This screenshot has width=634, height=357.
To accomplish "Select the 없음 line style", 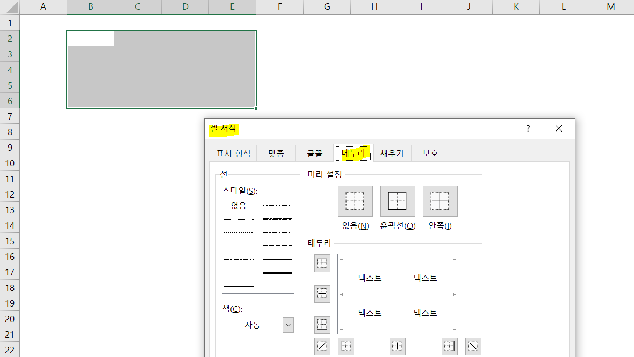I will [x=239, y=206].
